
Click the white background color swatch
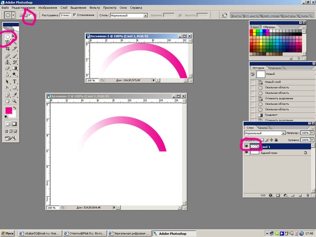[x=14, y=115]
